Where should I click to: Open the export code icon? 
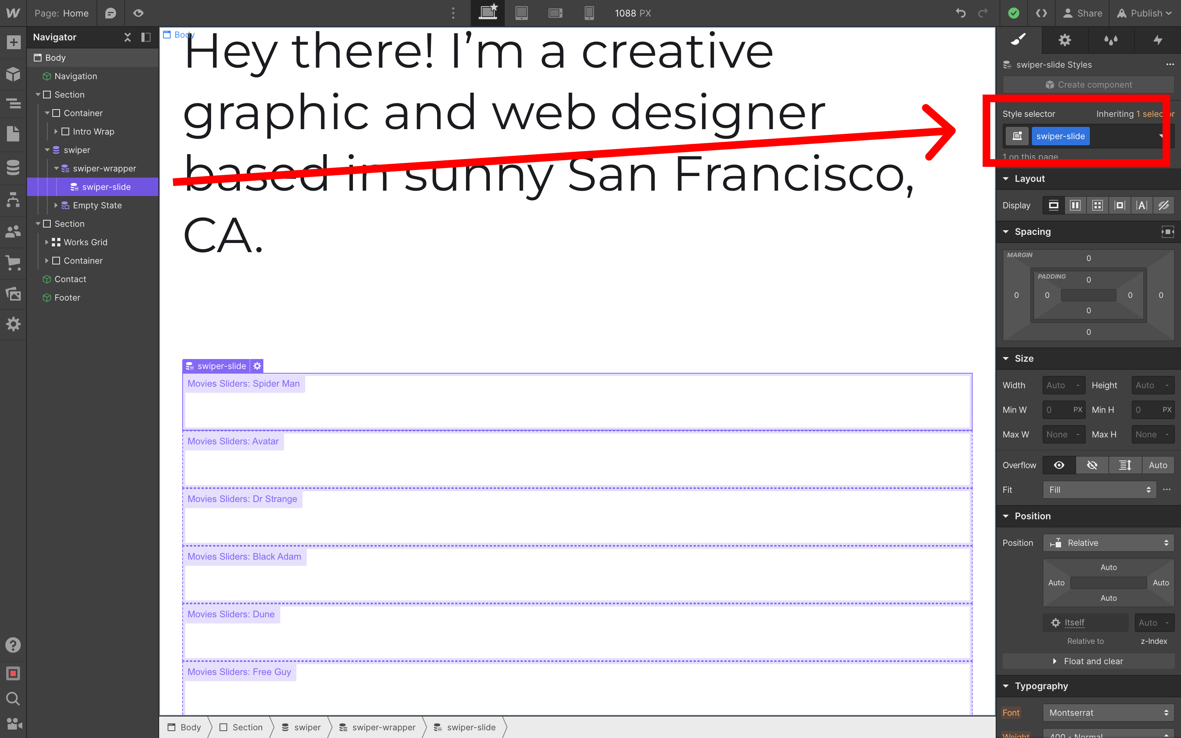(x=1041, y=13)
